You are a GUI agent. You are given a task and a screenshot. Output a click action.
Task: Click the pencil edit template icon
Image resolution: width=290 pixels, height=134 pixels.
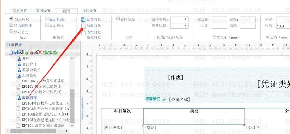point(35,52)
